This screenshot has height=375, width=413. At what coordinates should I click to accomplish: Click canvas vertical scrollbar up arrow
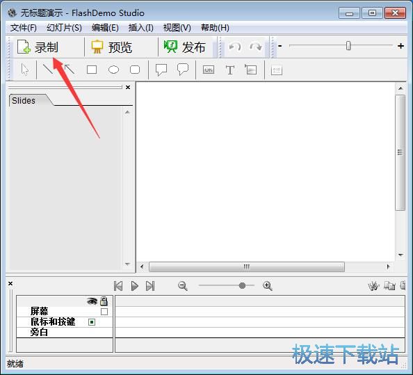click(400, 88)
